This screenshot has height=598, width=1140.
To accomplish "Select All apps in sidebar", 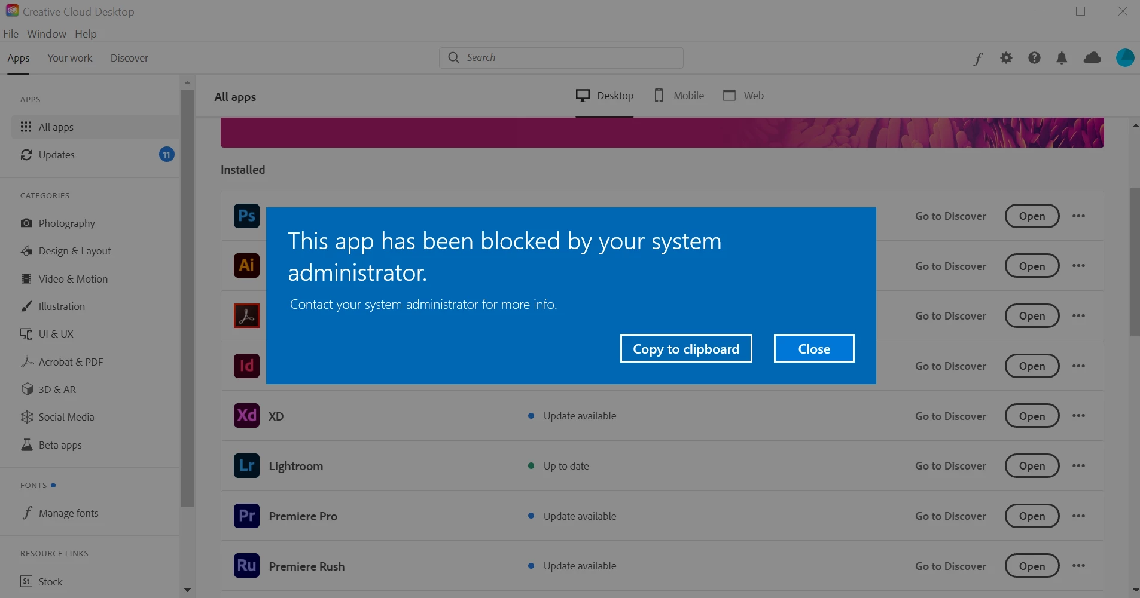I will pos(96,127).
